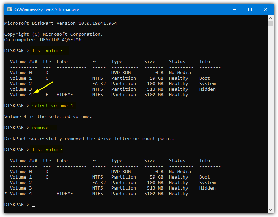Click the blinking cursor at the last DISKPART prompt

point(33,206)
